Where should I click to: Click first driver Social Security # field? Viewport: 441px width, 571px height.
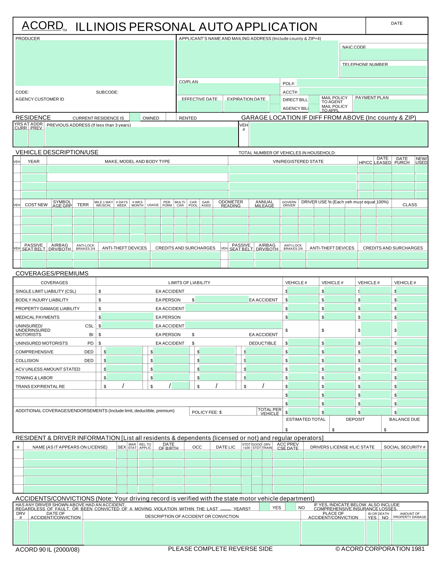(404, 455)
